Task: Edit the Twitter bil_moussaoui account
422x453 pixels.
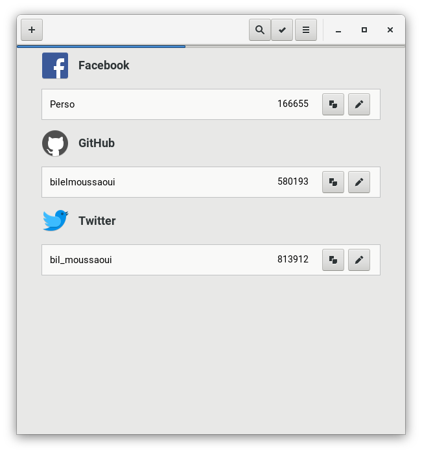Action: [359, 260]
